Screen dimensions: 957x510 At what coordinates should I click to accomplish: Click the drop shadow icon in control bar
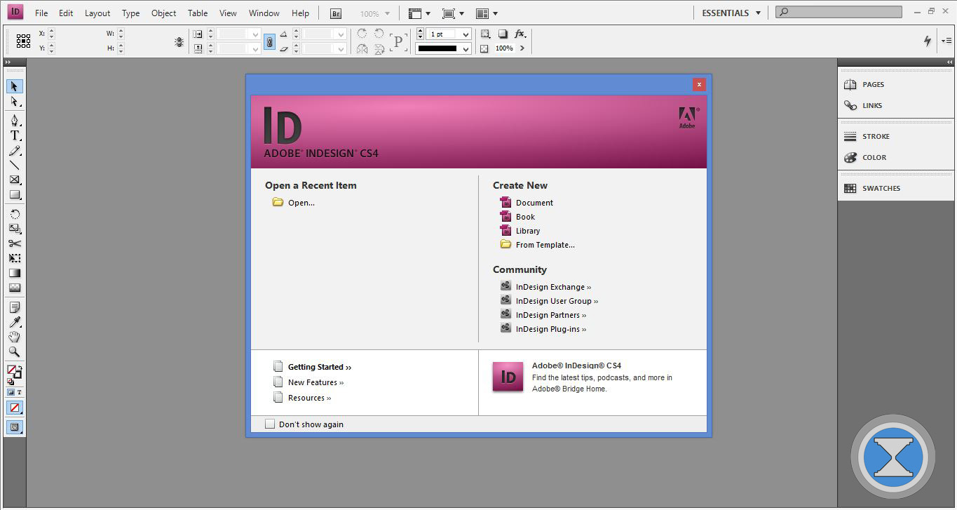click(x=503, y=34)
